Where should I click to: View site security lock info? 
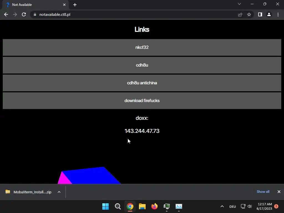click(35, 14)
